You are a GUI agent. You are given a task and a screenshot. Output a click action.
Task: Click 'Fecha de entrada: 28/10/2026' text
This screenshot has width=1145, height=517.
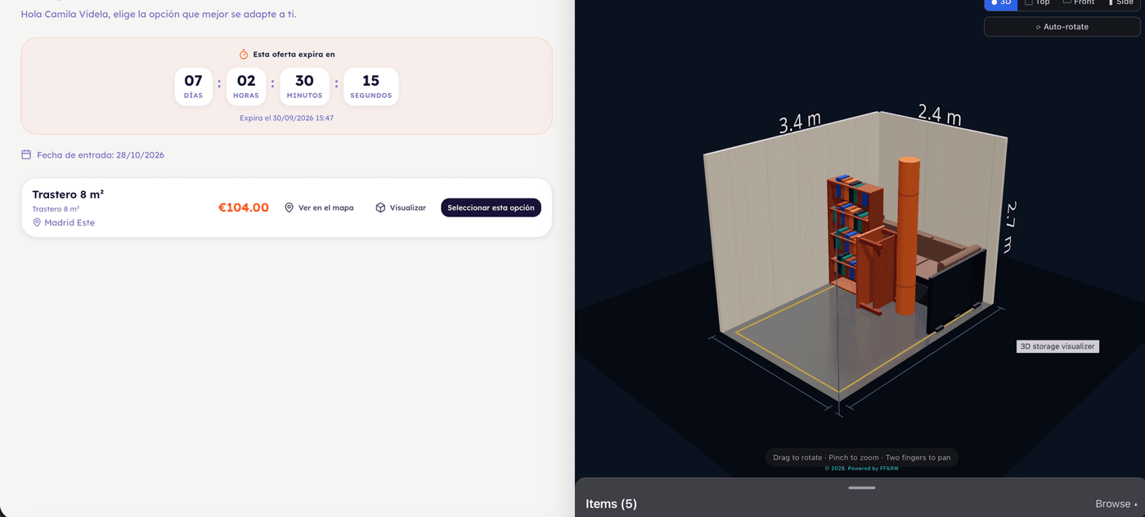coord(101,154)
